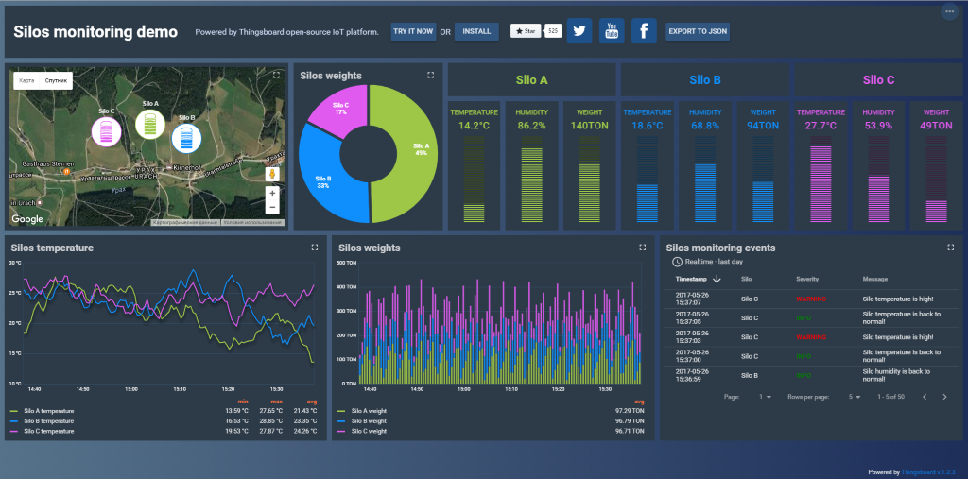Open the top-right more options menu
The image size is (968, 479).
[x=949, y=11]
